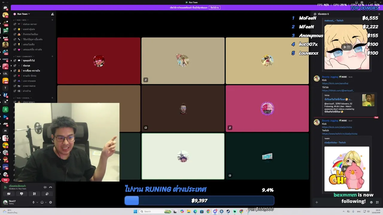Collapse the RUN - COUNCIL category

tap(22, 98)
